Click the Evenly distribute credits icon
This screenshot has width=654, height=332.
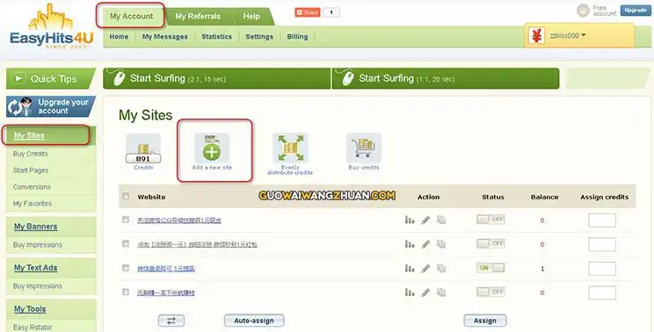(290, 148)
